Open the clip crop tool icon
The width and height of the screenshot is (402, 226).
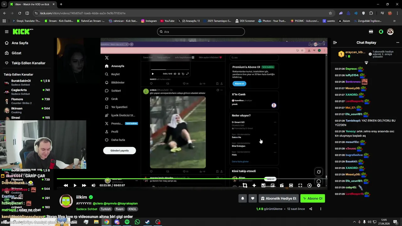pos(245,186)
